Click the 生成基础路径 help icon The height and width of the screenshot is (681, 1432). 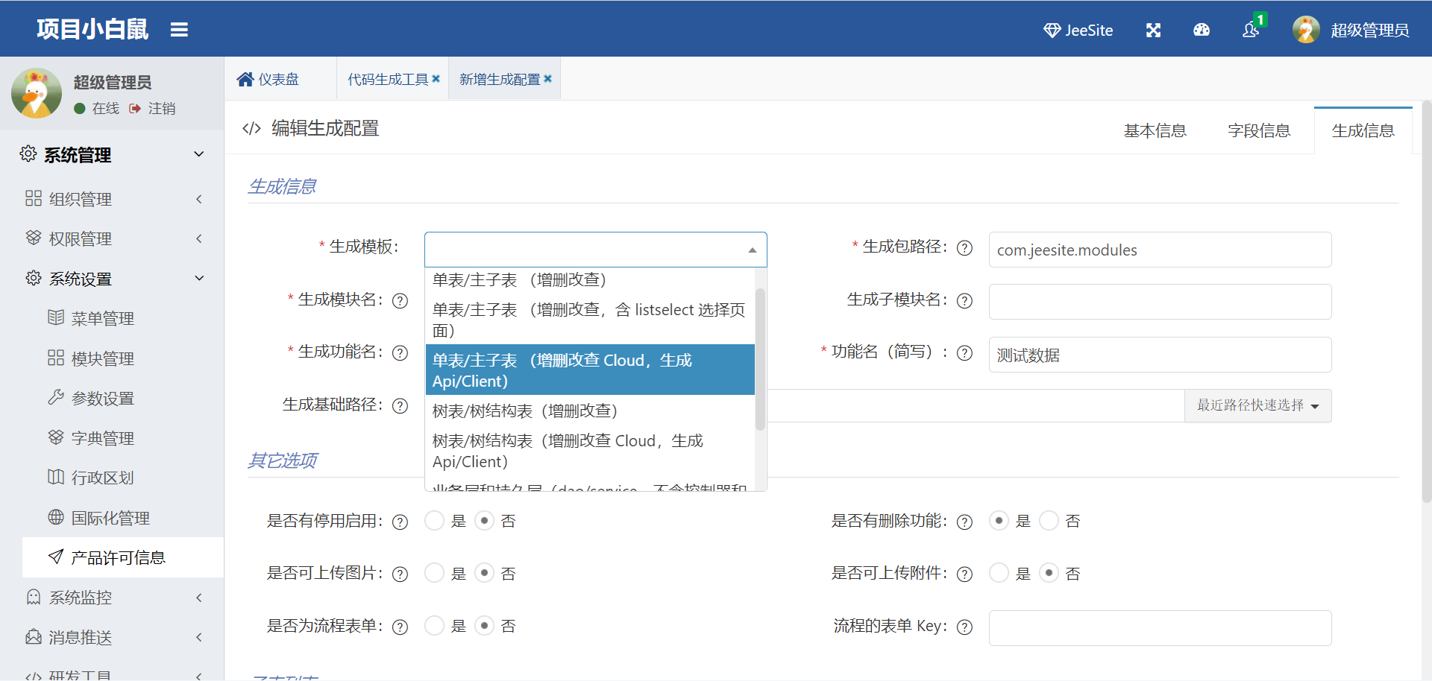400,405
